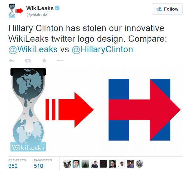The image size is (188, 171).
Task: View the 510 favorites list
Action: 43,164
